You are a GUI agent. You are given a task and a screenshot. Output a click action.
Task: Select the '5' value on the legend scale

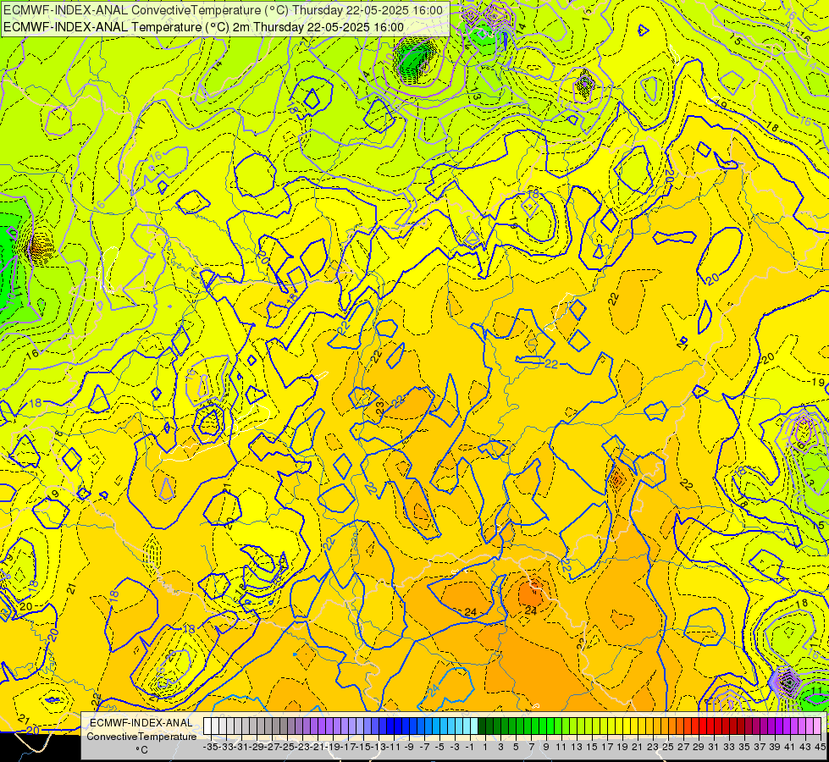click(x=516, y=747)
